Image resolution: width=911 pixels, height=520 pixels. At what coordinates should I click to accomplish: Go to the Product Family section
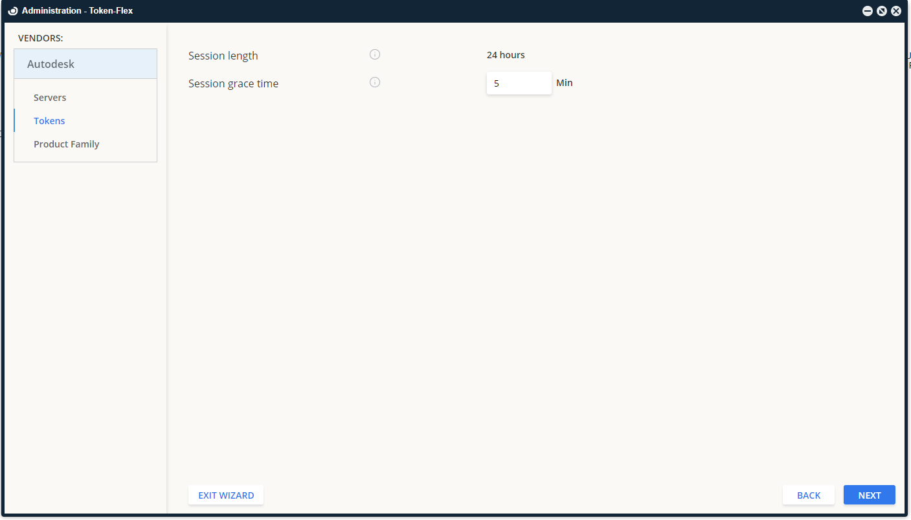tap(66, 144)
